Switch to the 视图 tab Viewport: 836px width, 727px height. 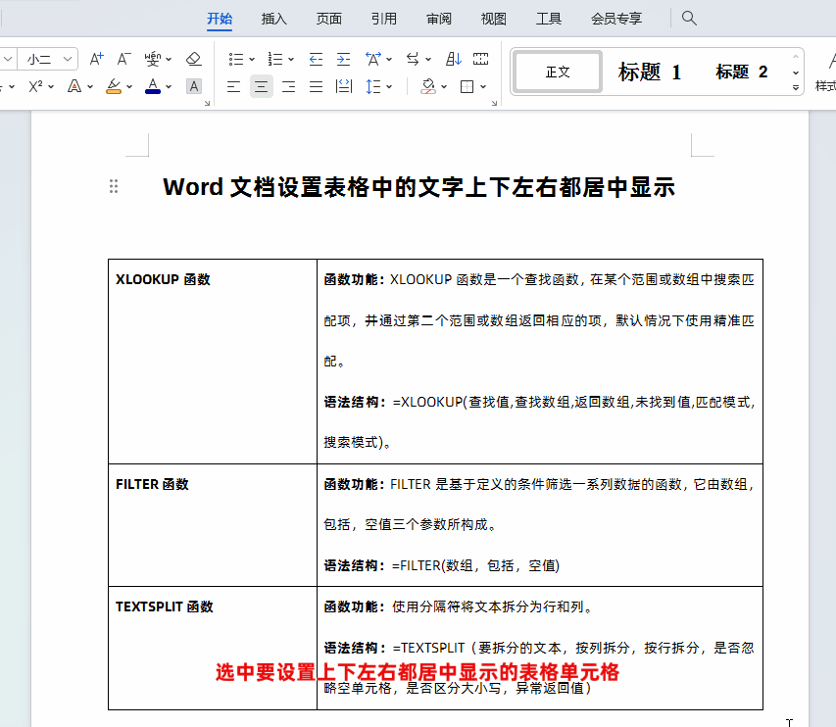494,19
